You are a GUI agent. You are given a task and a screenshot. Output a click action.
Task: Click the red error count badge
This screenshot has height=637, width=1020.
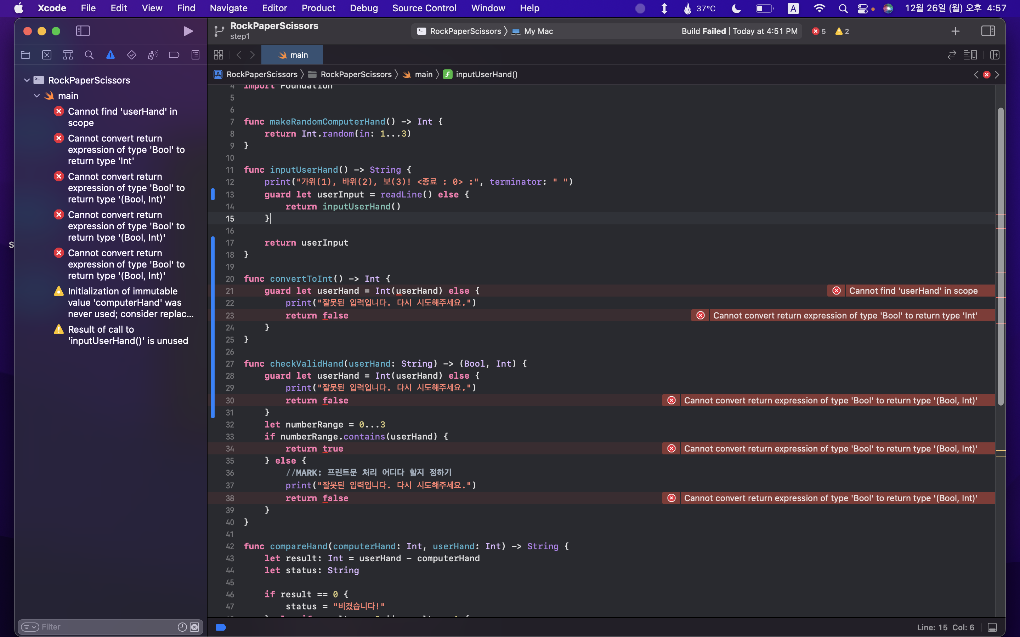tap(818, 31)
